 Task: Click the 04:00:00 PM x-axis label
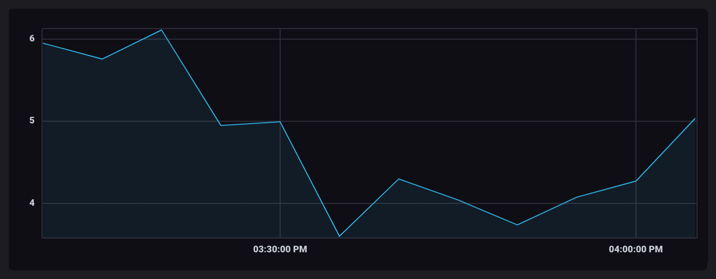coord(636,250)
